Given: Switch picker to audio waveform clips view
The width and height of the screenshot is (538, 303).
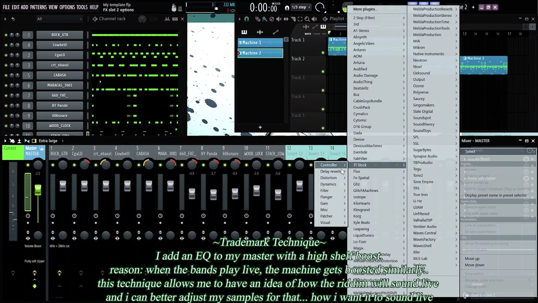Looking at the screenshot, I should tap(260, 32).
